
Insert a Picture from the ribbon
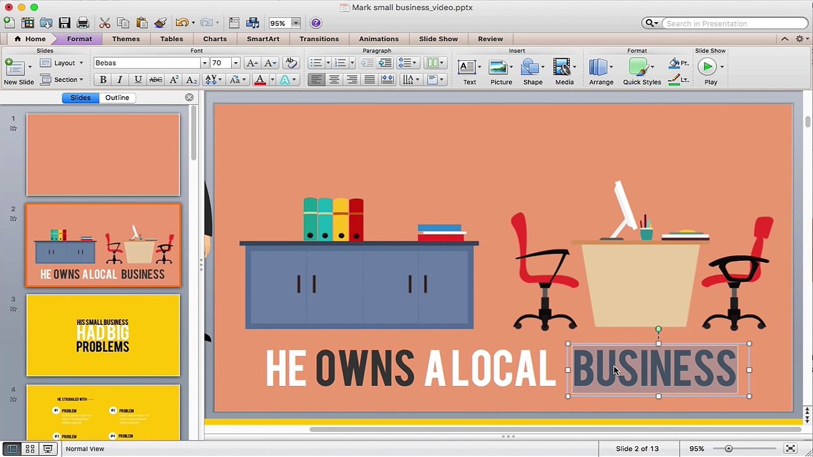pos(501,72)
